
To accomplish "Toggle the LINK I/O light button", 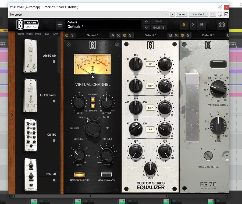I will [x=93, y=106].
